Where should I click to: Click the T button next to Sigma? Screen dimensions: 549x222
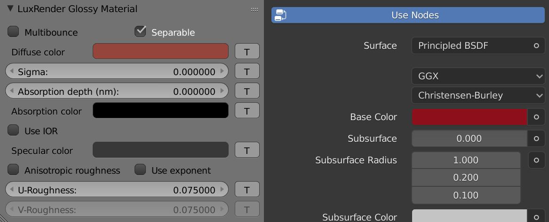pyautogui.click(x=247, y=71)
